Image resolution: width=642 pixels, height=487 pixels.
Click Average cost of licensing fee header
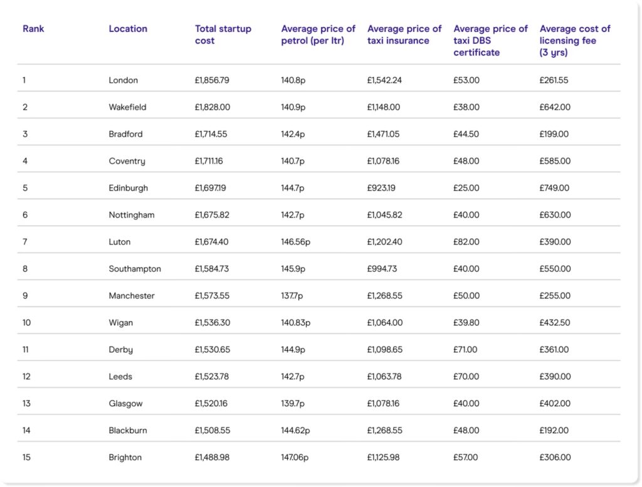(x=575, y=41)
